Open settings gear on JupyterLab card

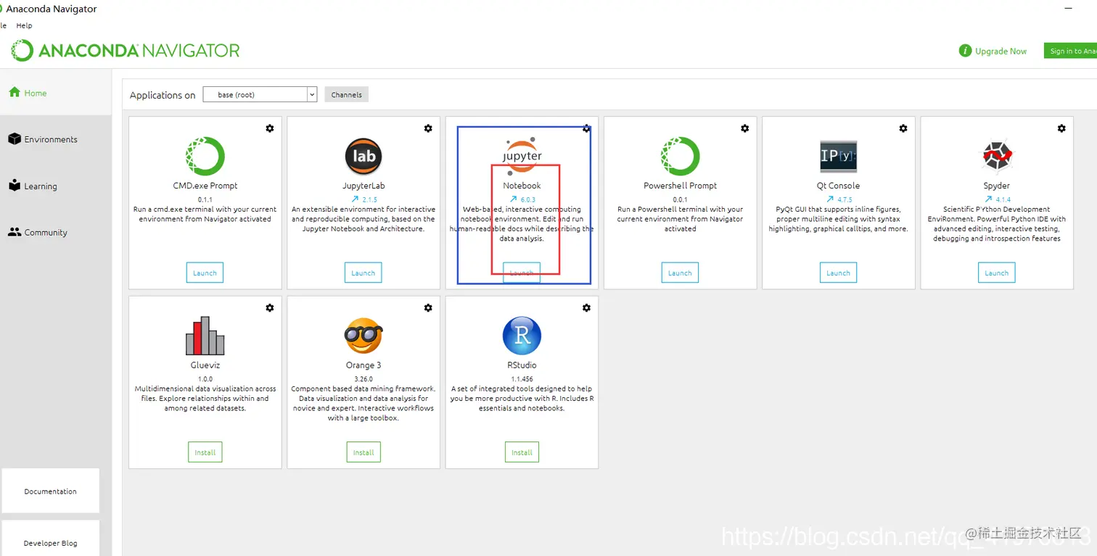click(x=428, y=128)
